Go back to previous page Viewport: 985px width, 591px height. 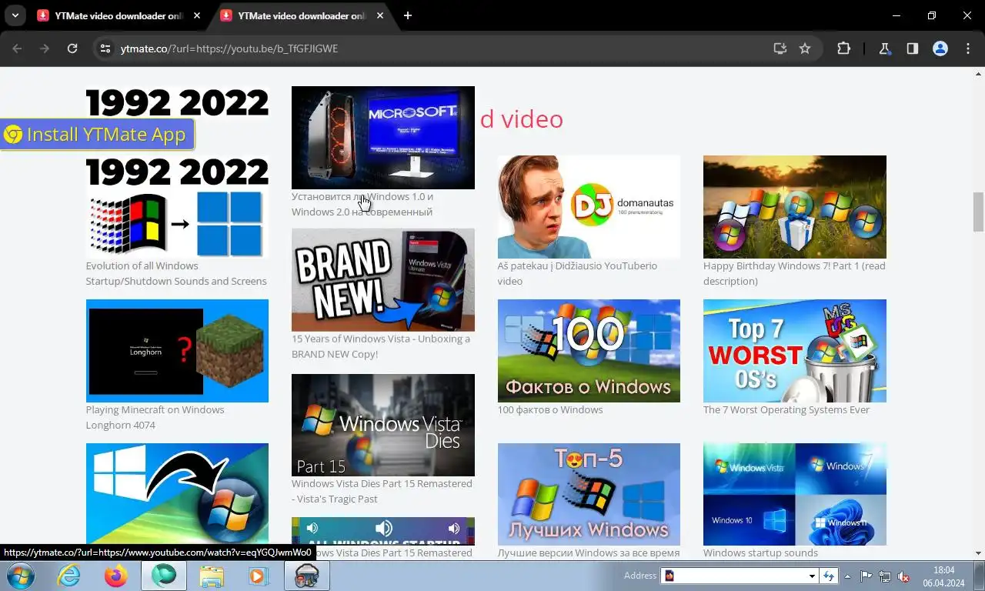tap(17, 48)
